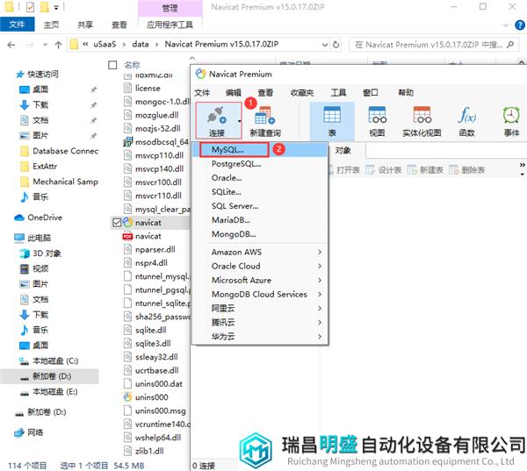This screenshot has height=471, width=527.
Task: Click the Event (事件) clock icon
Action: pos(511,118)
